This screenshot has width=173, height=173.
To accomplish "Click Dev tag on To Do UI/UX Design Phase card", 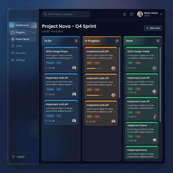I will 59,63.
